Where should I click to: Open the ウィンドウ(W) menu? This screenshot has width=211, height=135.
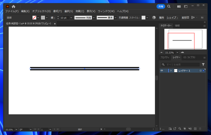pyautogui.click(x=106, y=11)
